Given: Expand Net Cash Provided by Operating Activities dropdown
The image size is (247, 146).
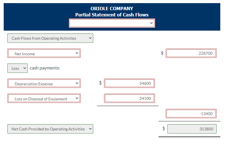Looking at the screenshot, I should (x=50, y=129).
